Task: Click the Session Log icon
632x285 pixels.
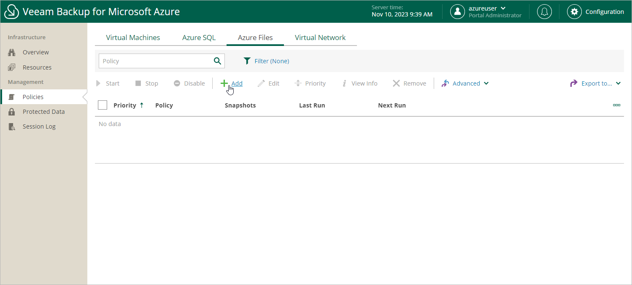Action: pos(12,126)
